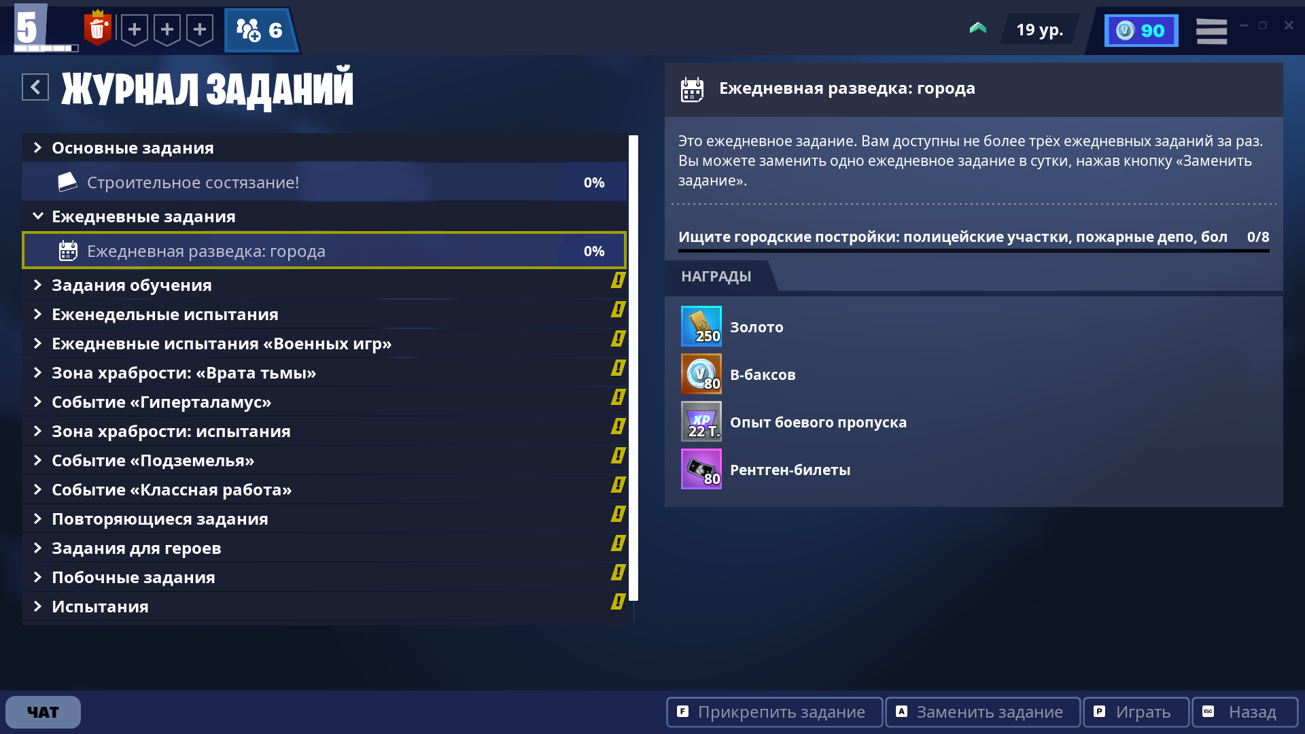The image size is (1305, 734).
Task: Expand Зона храбрости: испытания category
Action: 324,431
